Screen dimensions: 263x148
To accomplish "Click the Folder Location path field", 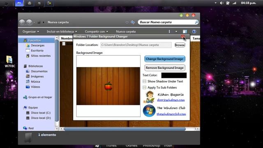I will point(136,45).
